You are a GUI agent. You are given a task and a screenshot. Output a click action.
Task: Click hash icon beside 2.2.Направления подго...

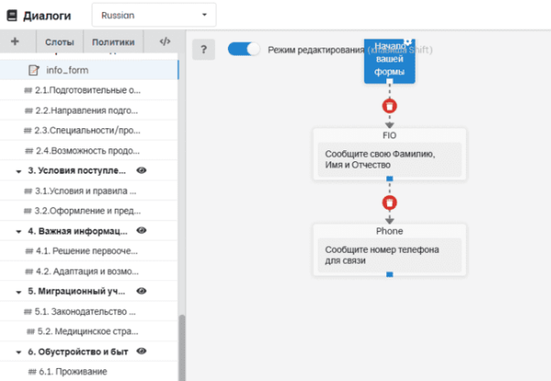[x=28, y=111]
